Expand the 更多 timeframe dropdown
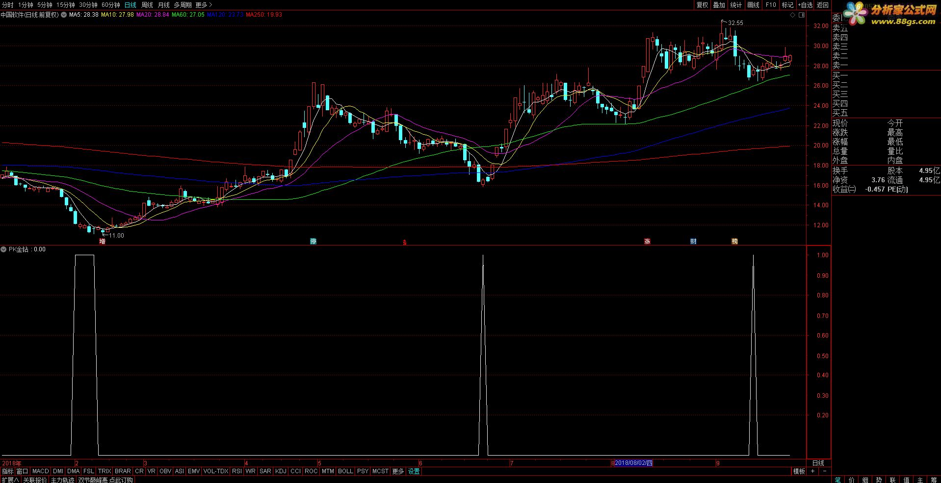Image resolution: width=941 pixels, height=483 pixels. point(204,5)
